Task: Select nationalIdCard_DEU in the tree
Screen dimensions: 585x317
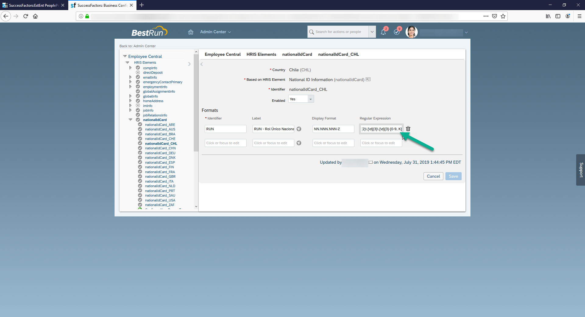Action: [x=160, y=153]
